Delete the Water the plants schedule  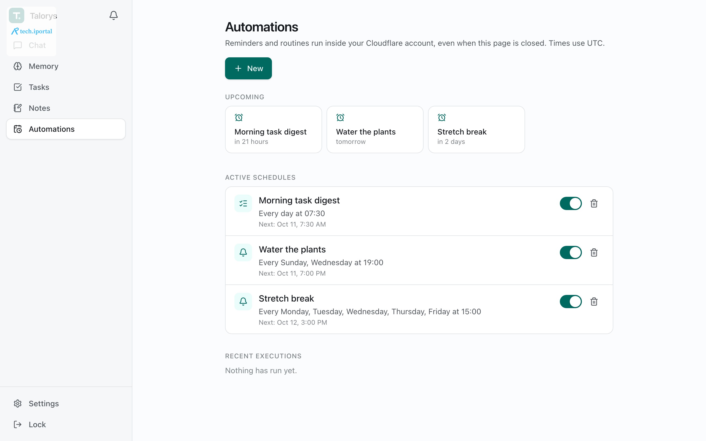coord(594,252)
